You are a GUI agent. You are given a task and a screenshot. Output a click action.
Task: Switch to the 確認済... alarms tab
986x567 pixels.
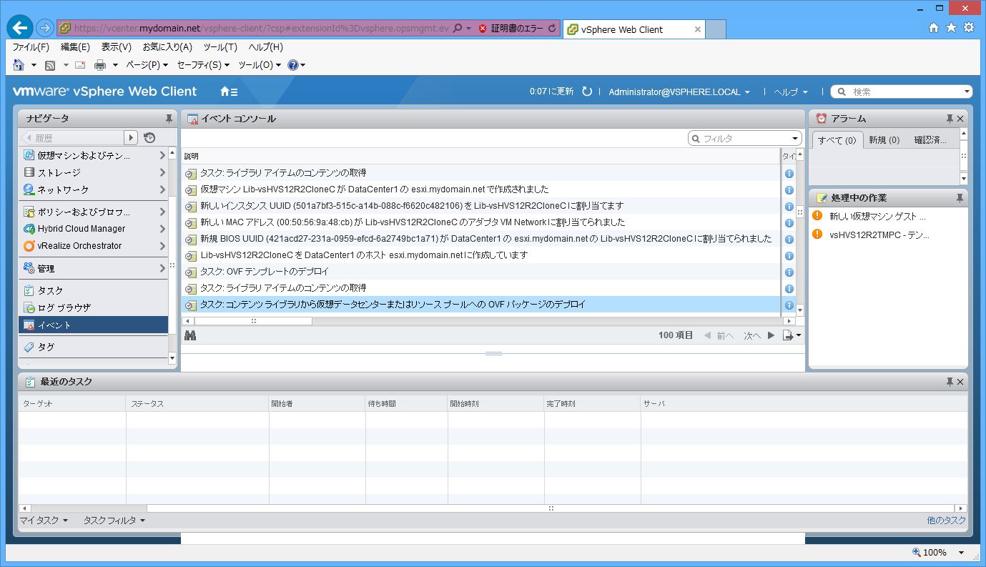[930, 140]
